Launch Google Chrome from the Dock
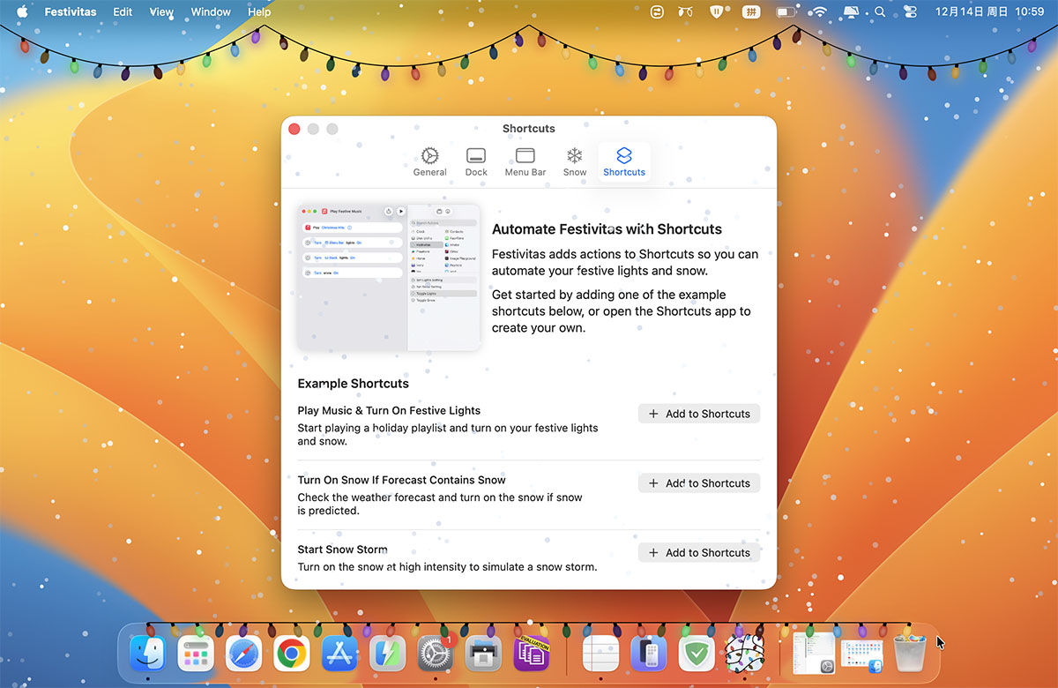This screenshot has width=1058, height=688. pyautogui.click(x=291, y=654)
